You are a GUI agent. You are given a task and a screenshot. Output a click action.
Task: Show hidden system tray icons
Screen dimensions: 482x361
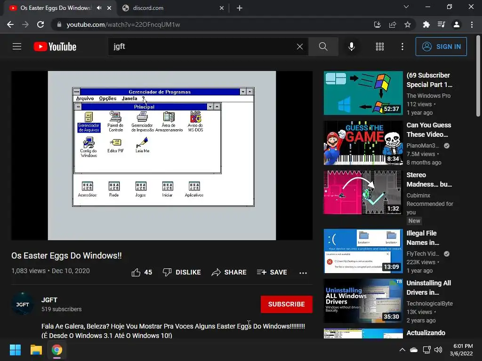tap(402, 350)
